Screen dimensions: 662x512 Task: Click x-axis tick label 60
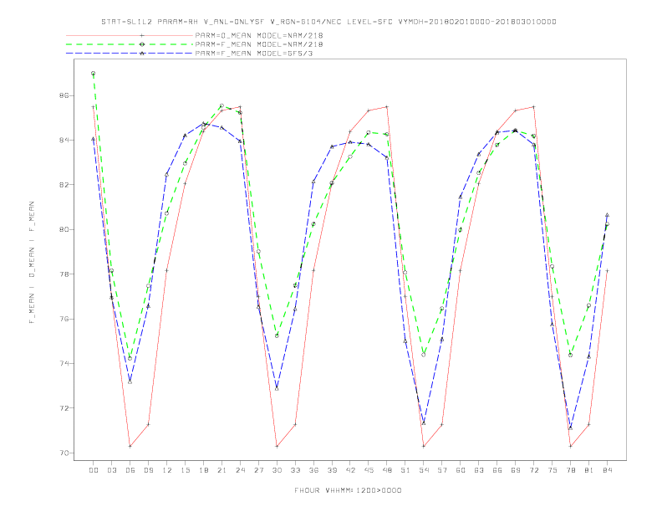pyautogui.click(x=461, y=470)
